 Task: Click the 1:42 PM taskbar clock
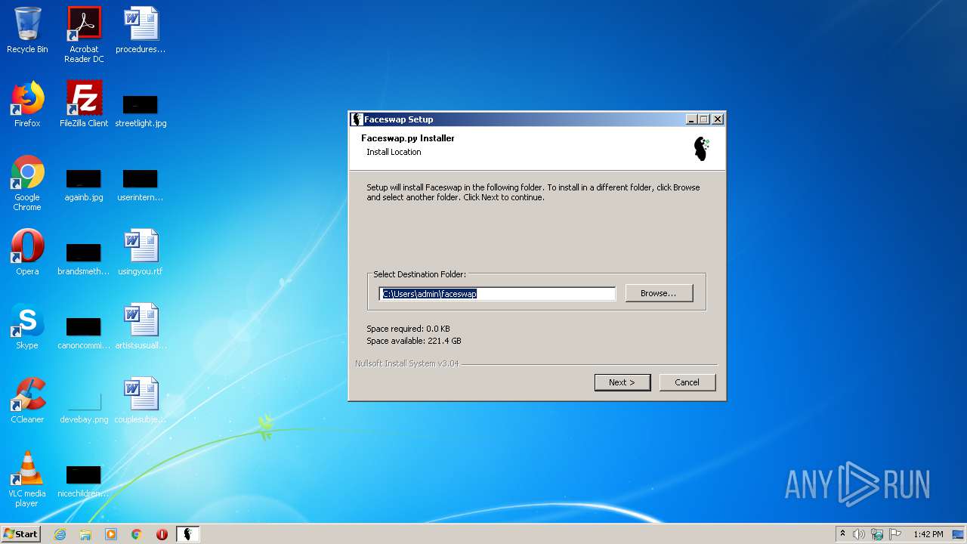point(928,534)
